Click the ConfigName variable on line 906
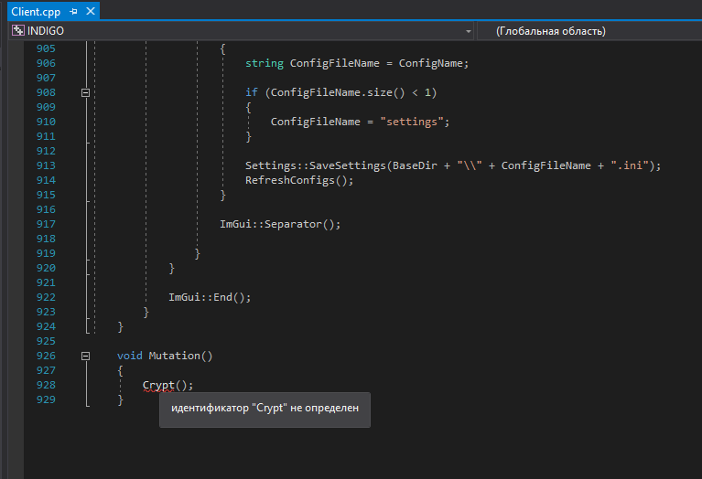The image size is (702, 479). pos(430,63)
